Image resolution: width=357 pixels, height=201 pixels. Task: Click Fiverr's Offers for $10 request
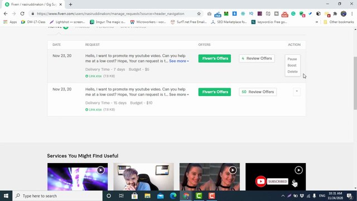pyautogui.click(x=214, y=92)
